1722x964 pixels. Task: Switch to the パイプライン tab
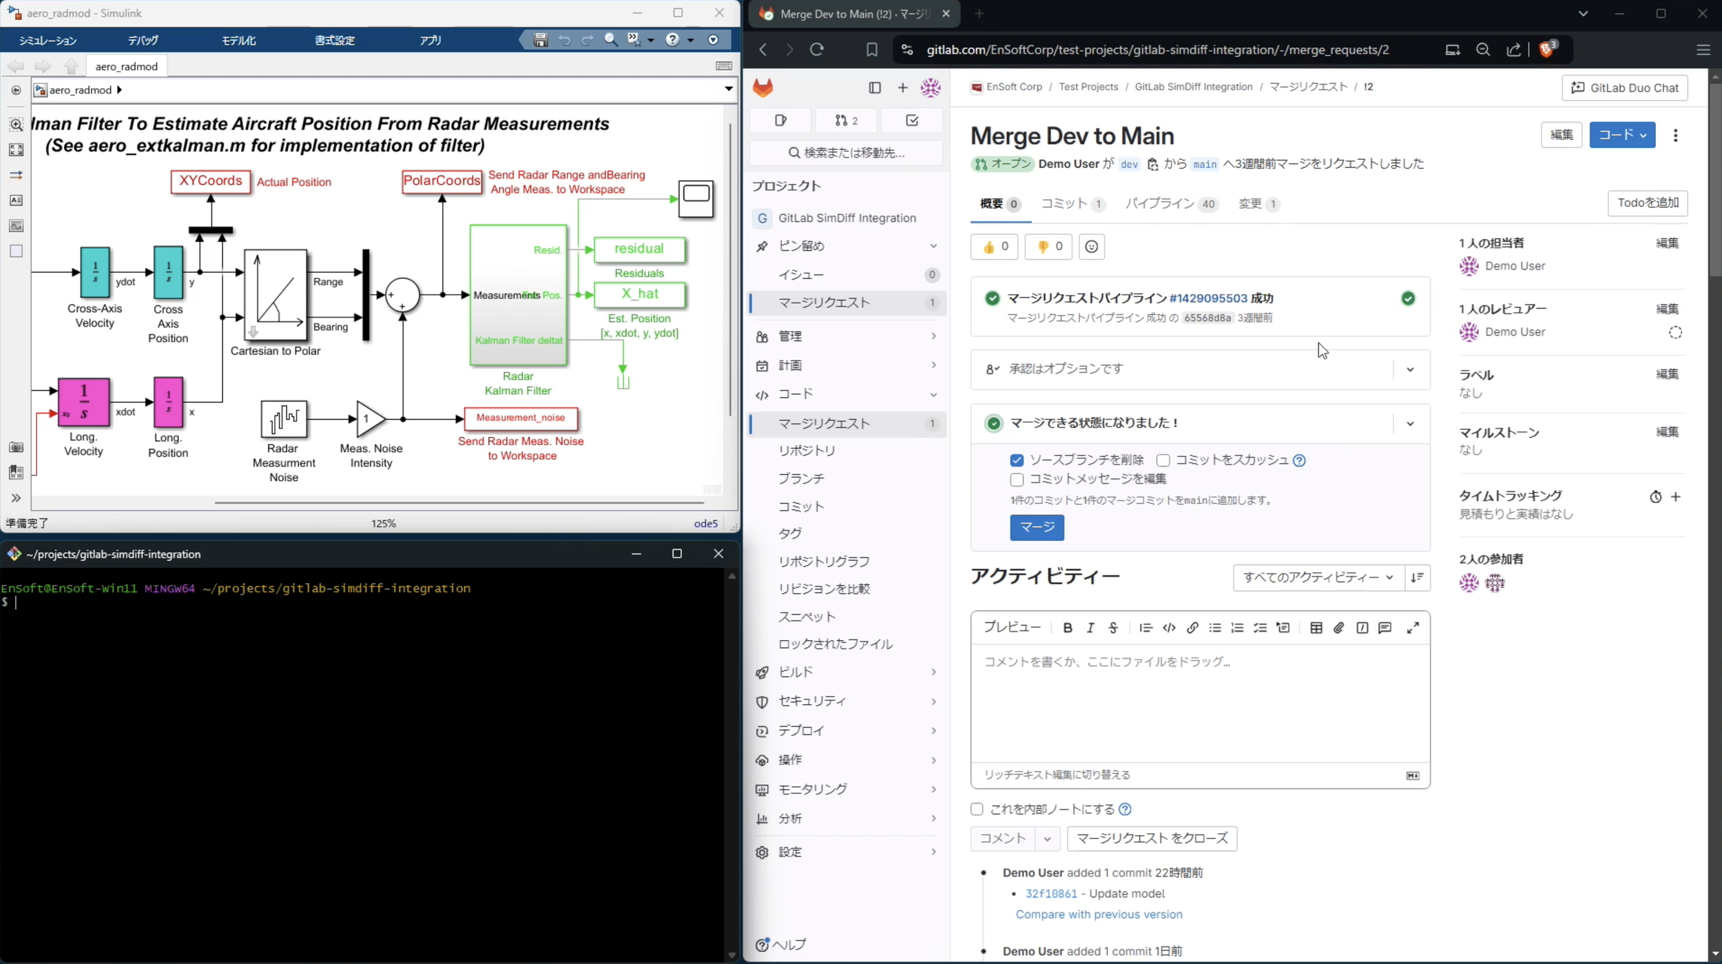(x=1171, y=204)
